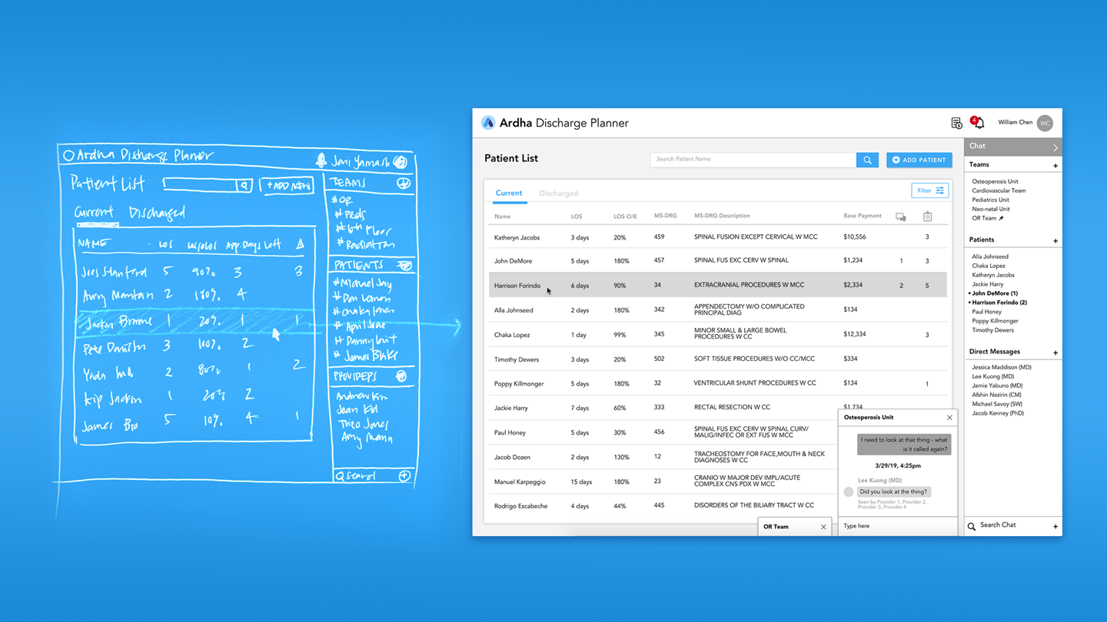The width and height of the screenshot is (1107, 622).
Task: Click the circle icon beside sketched PATIENTS heading
Action: click(x=405, y=266)
